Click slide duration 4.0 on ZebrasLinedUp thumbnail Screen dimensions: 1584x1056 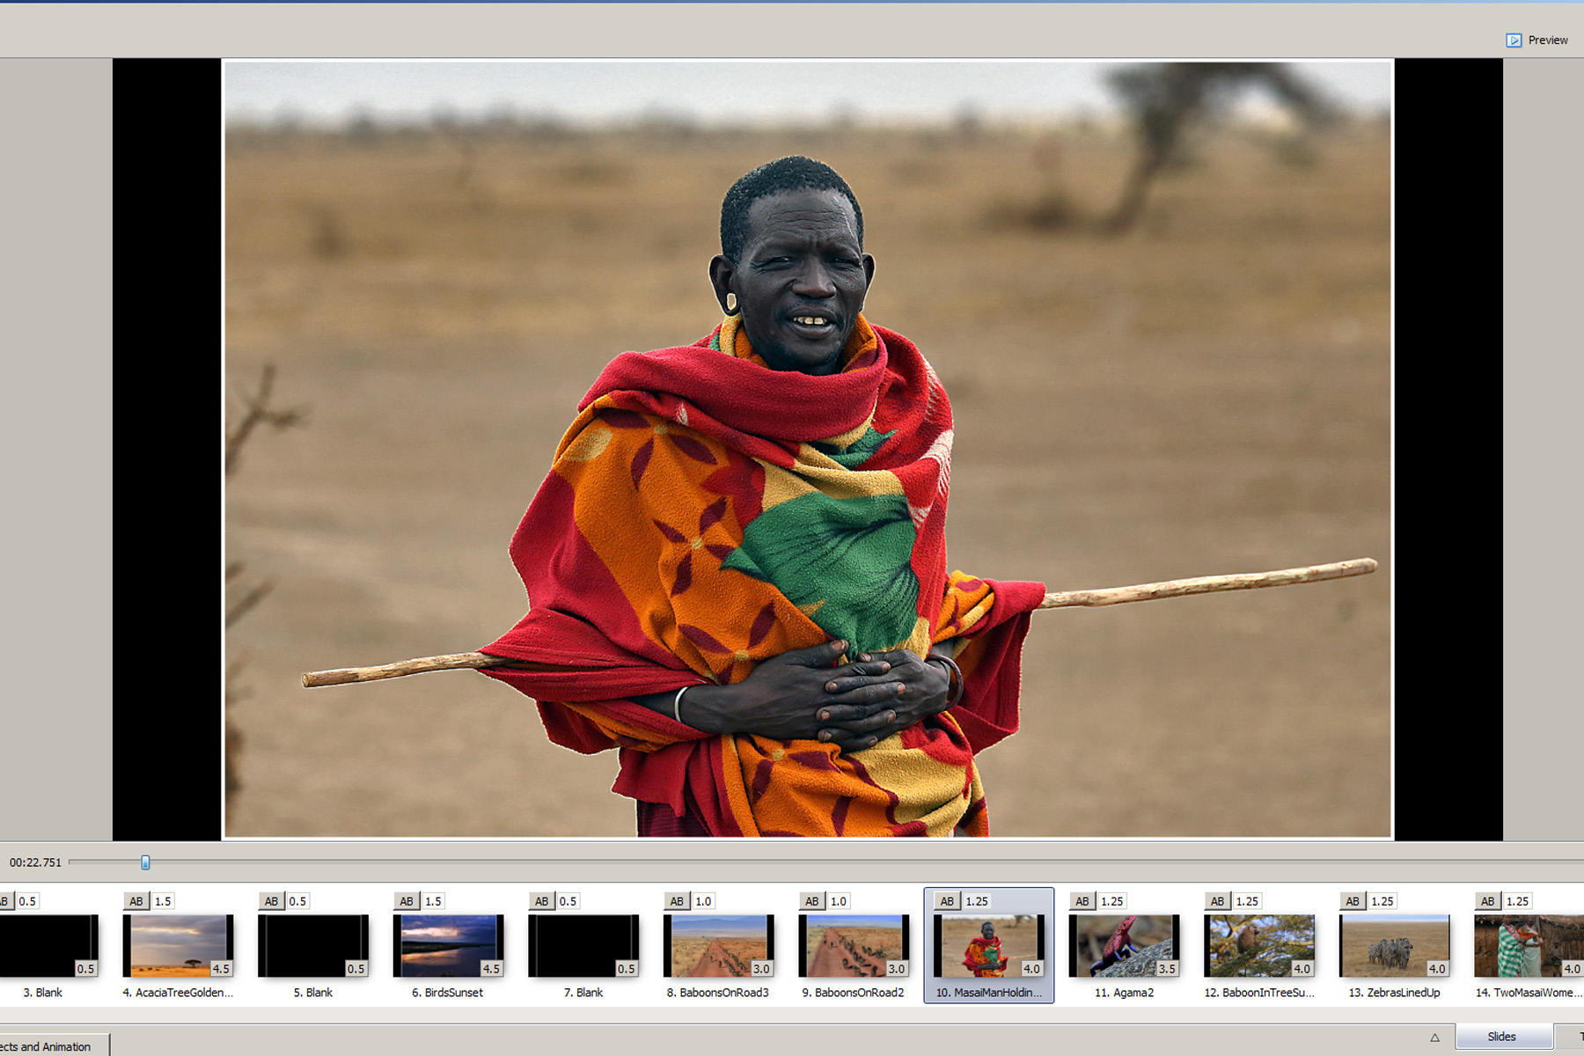pyautogui.click(x=1437, y=969)
